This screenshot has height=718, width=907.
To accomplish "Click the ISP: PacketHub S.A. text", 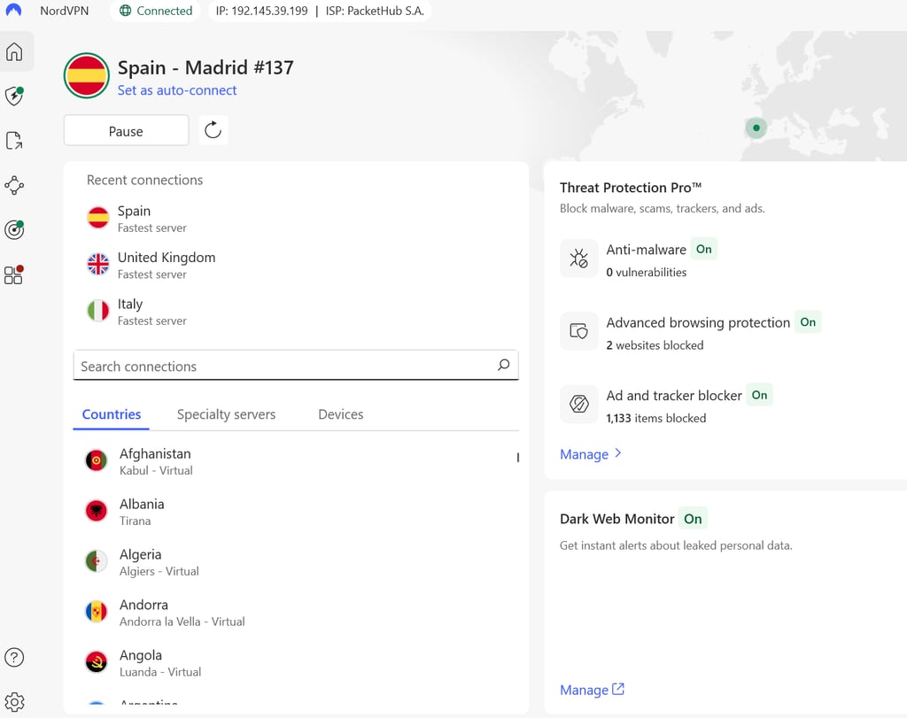I will (x=375, y=11).
